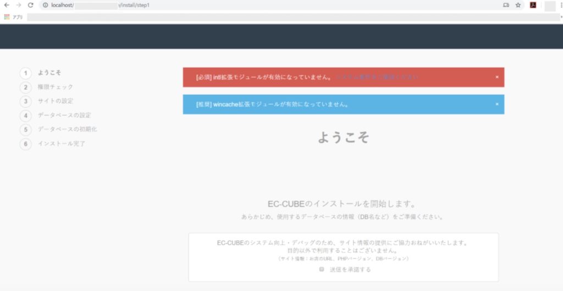Select step 2 権限チェック
Screen dimensions: 563x291
coord(46,87)
